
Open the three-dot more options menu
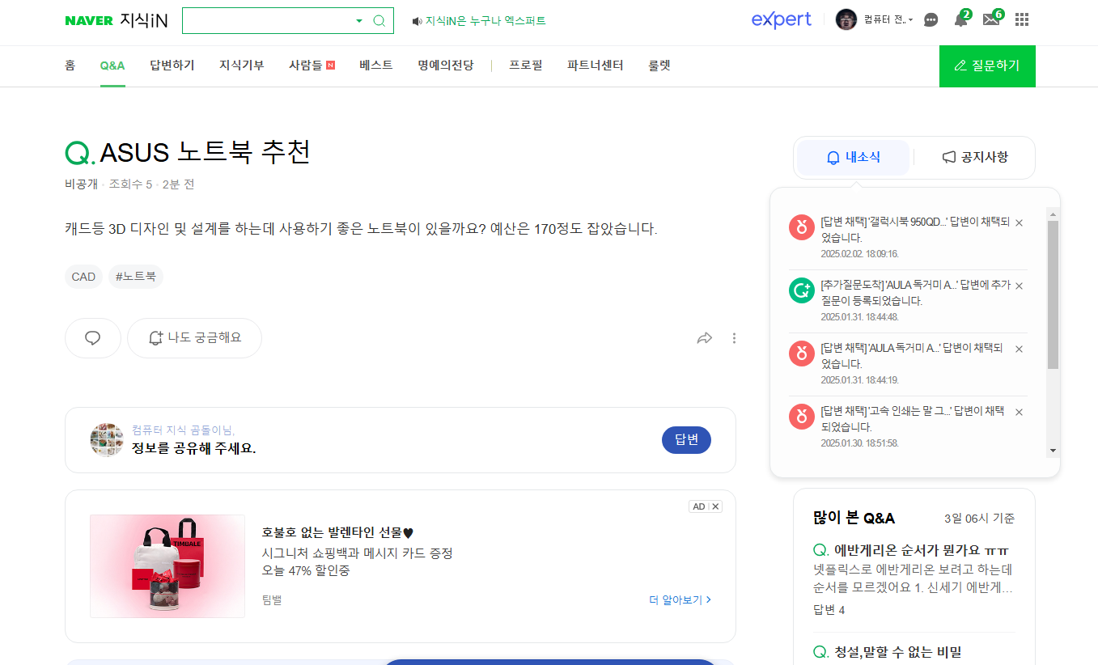734,338
